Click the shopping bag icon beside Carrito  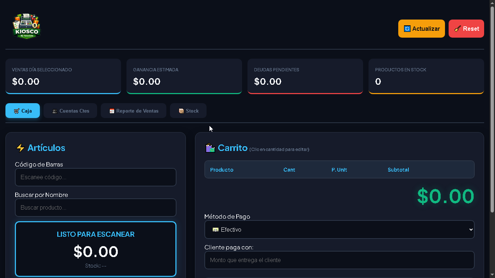tap(210, 148)
